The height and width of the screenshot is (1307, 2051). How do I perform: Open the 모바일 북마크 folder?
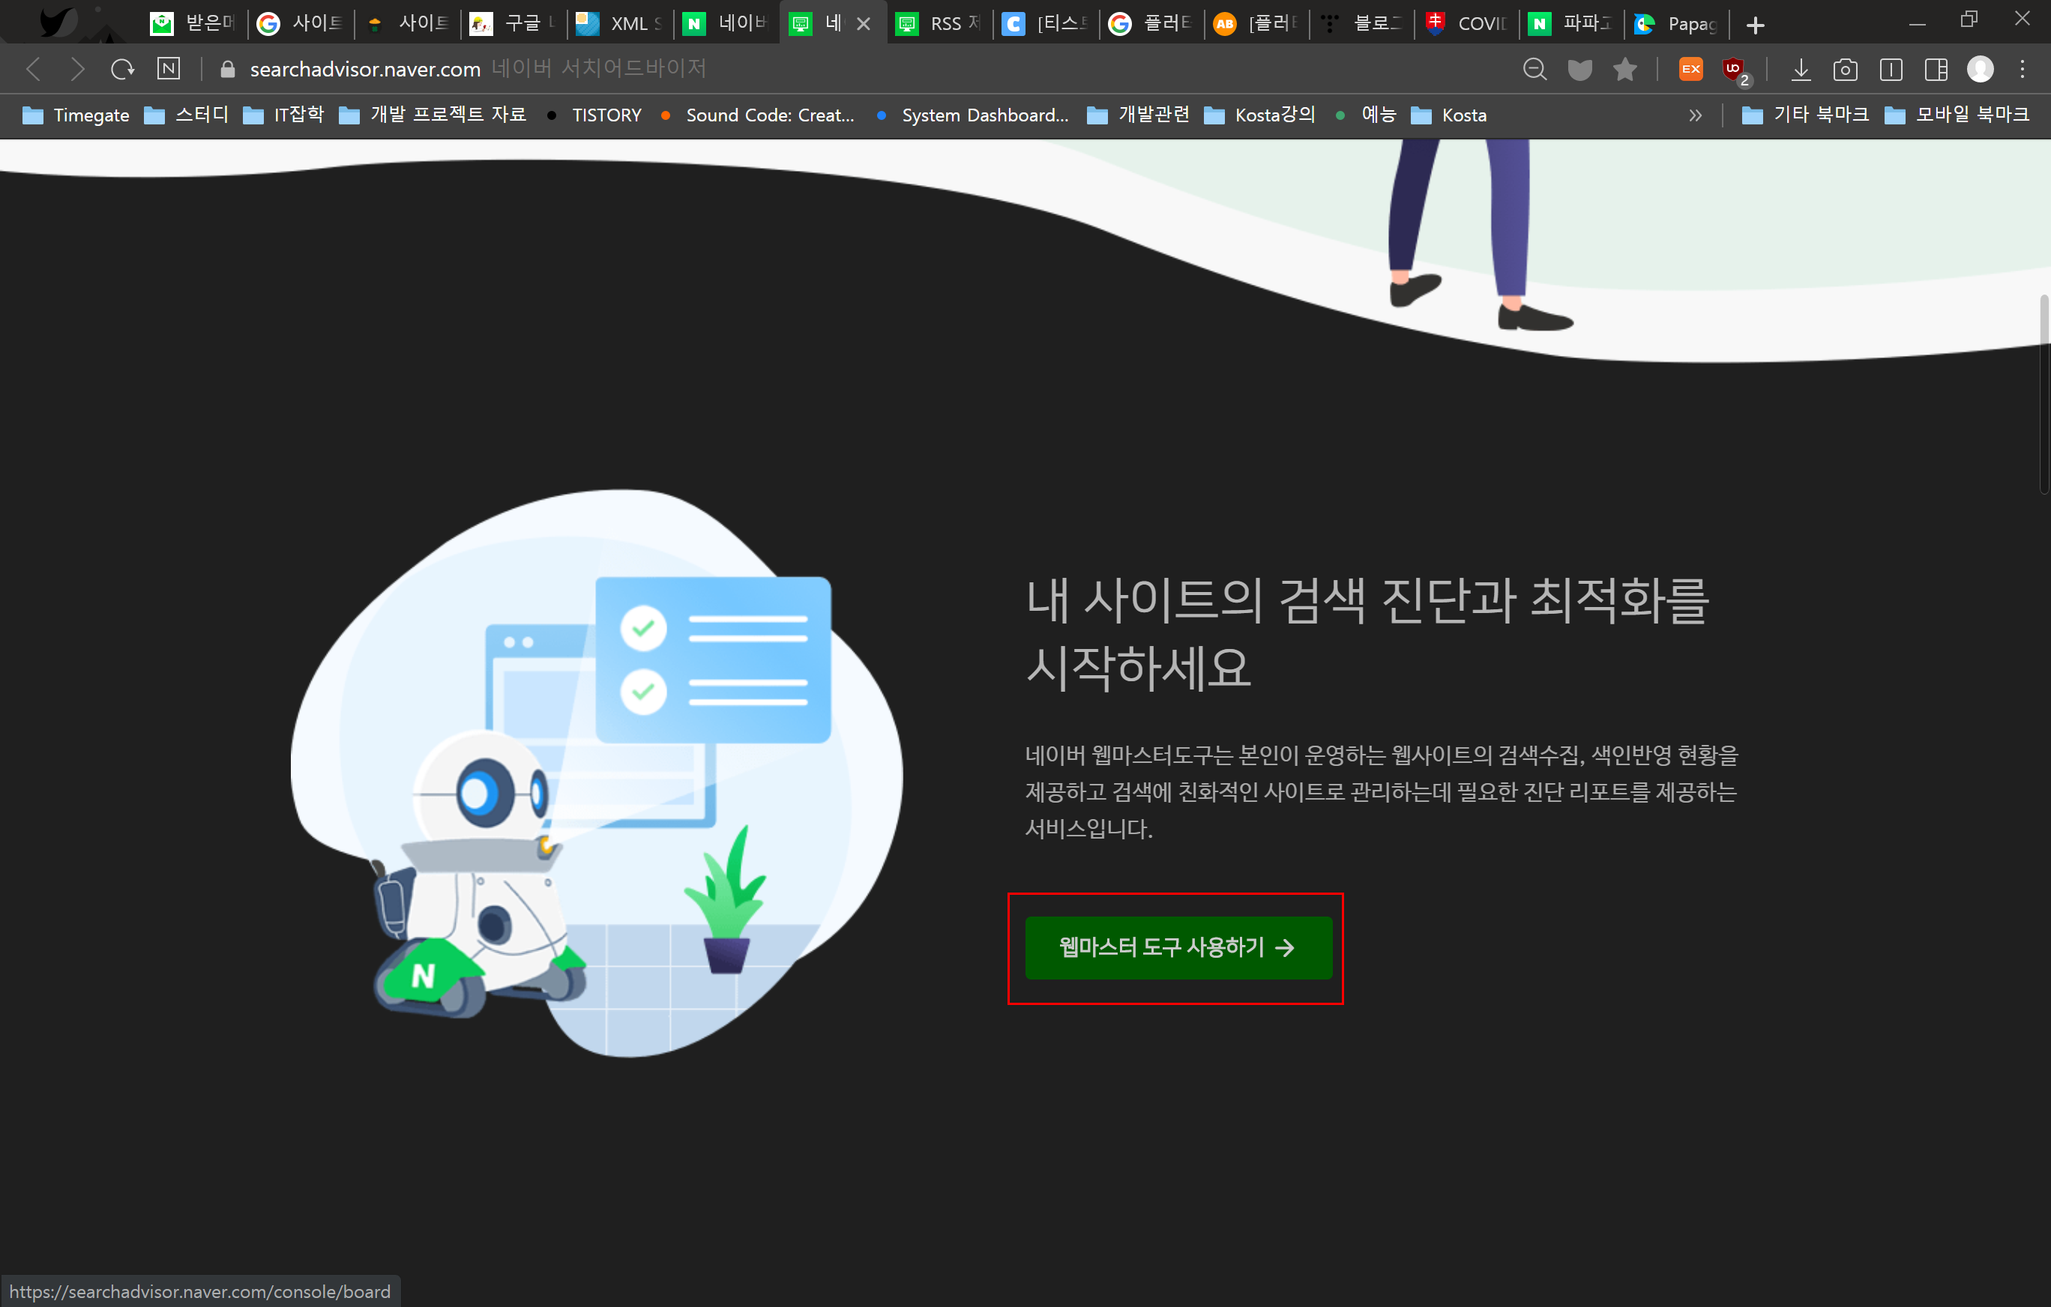[x=1957, y=115]
